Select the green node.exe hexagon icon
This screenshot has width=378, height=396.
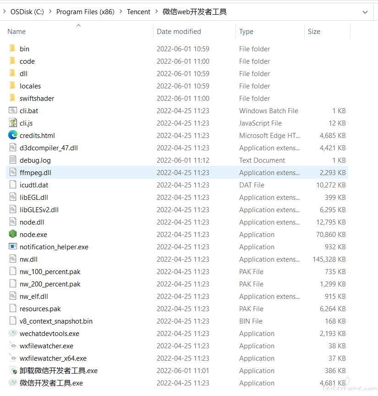pyautogui.click(x=13, y=234)
